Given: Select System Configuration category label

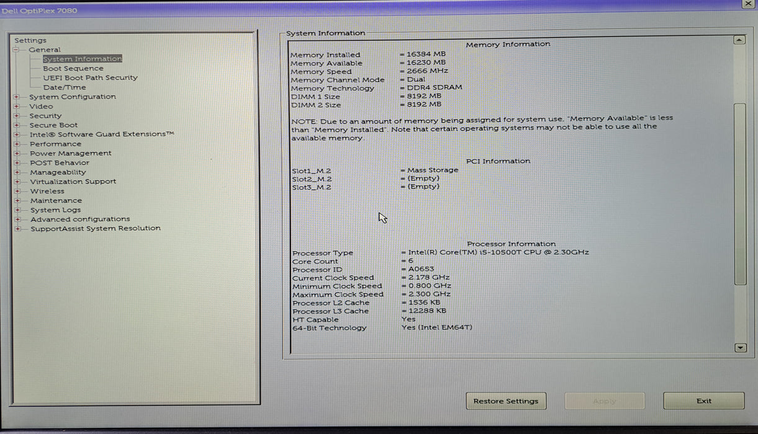Looking at the screenshot, I should click(x=72, y=97).
